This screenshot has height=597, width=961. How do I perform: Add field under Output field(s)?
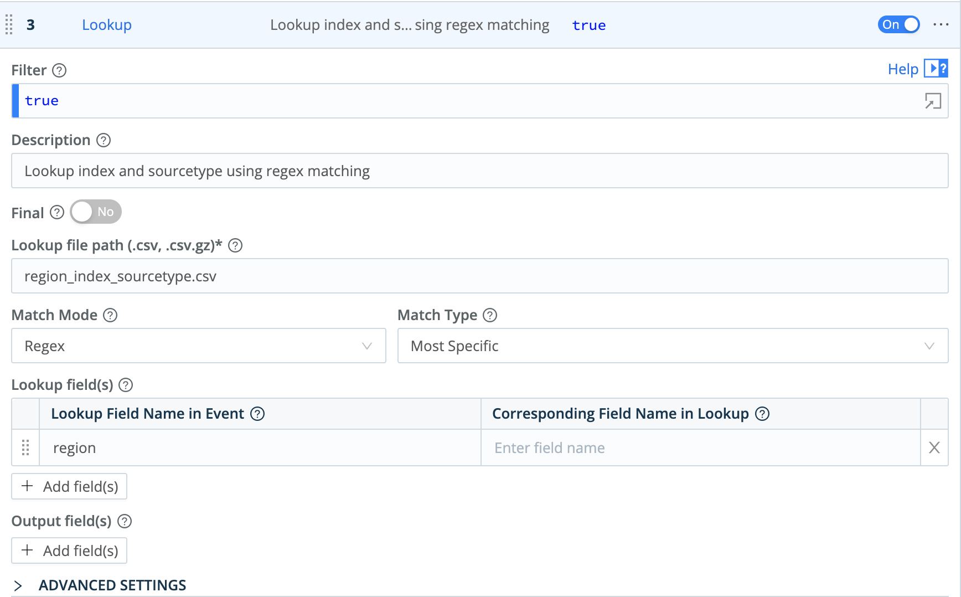[69, 550]
